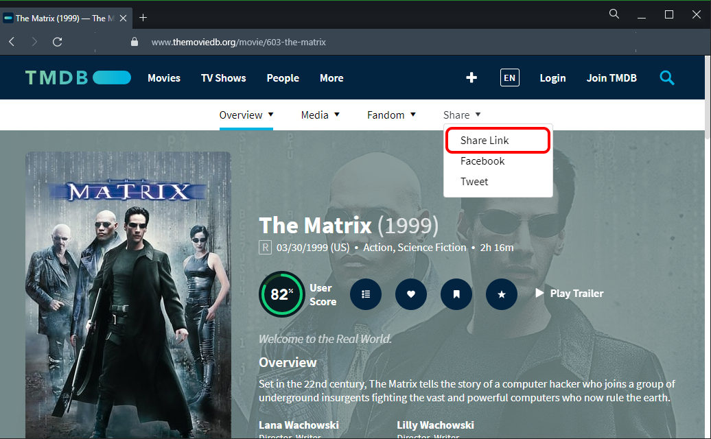
Task: Click the release year (1999)
Action: click(408, 225)
